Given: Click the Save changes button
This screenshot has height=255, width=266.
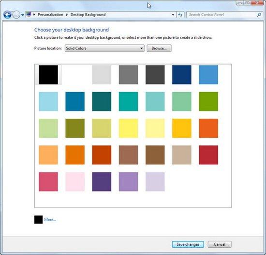Looking at the screenshot, I should click(x=188, y=244).
